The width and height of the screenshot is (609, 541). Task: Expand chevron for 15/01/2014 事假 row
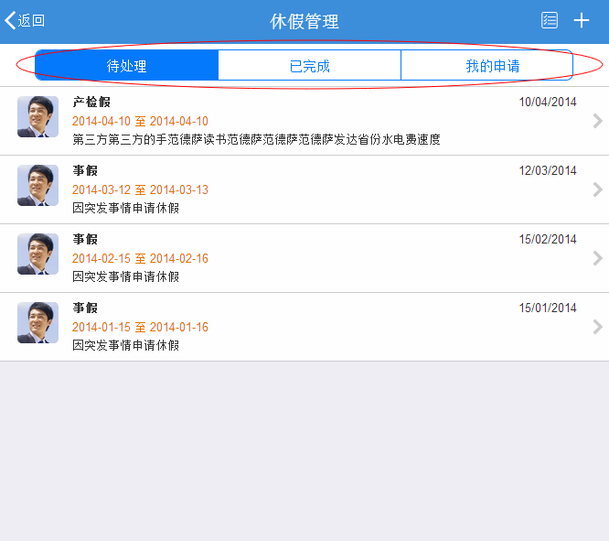click(597, 327)
